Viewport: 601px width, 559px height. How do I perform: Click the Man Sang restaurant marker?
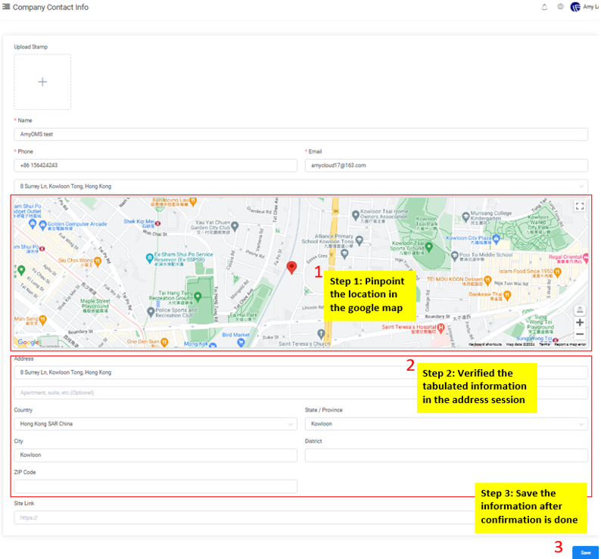pos(42,319)
